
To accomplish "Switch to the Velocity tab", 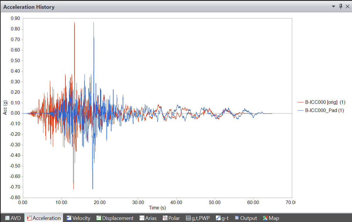I will 78,218.
